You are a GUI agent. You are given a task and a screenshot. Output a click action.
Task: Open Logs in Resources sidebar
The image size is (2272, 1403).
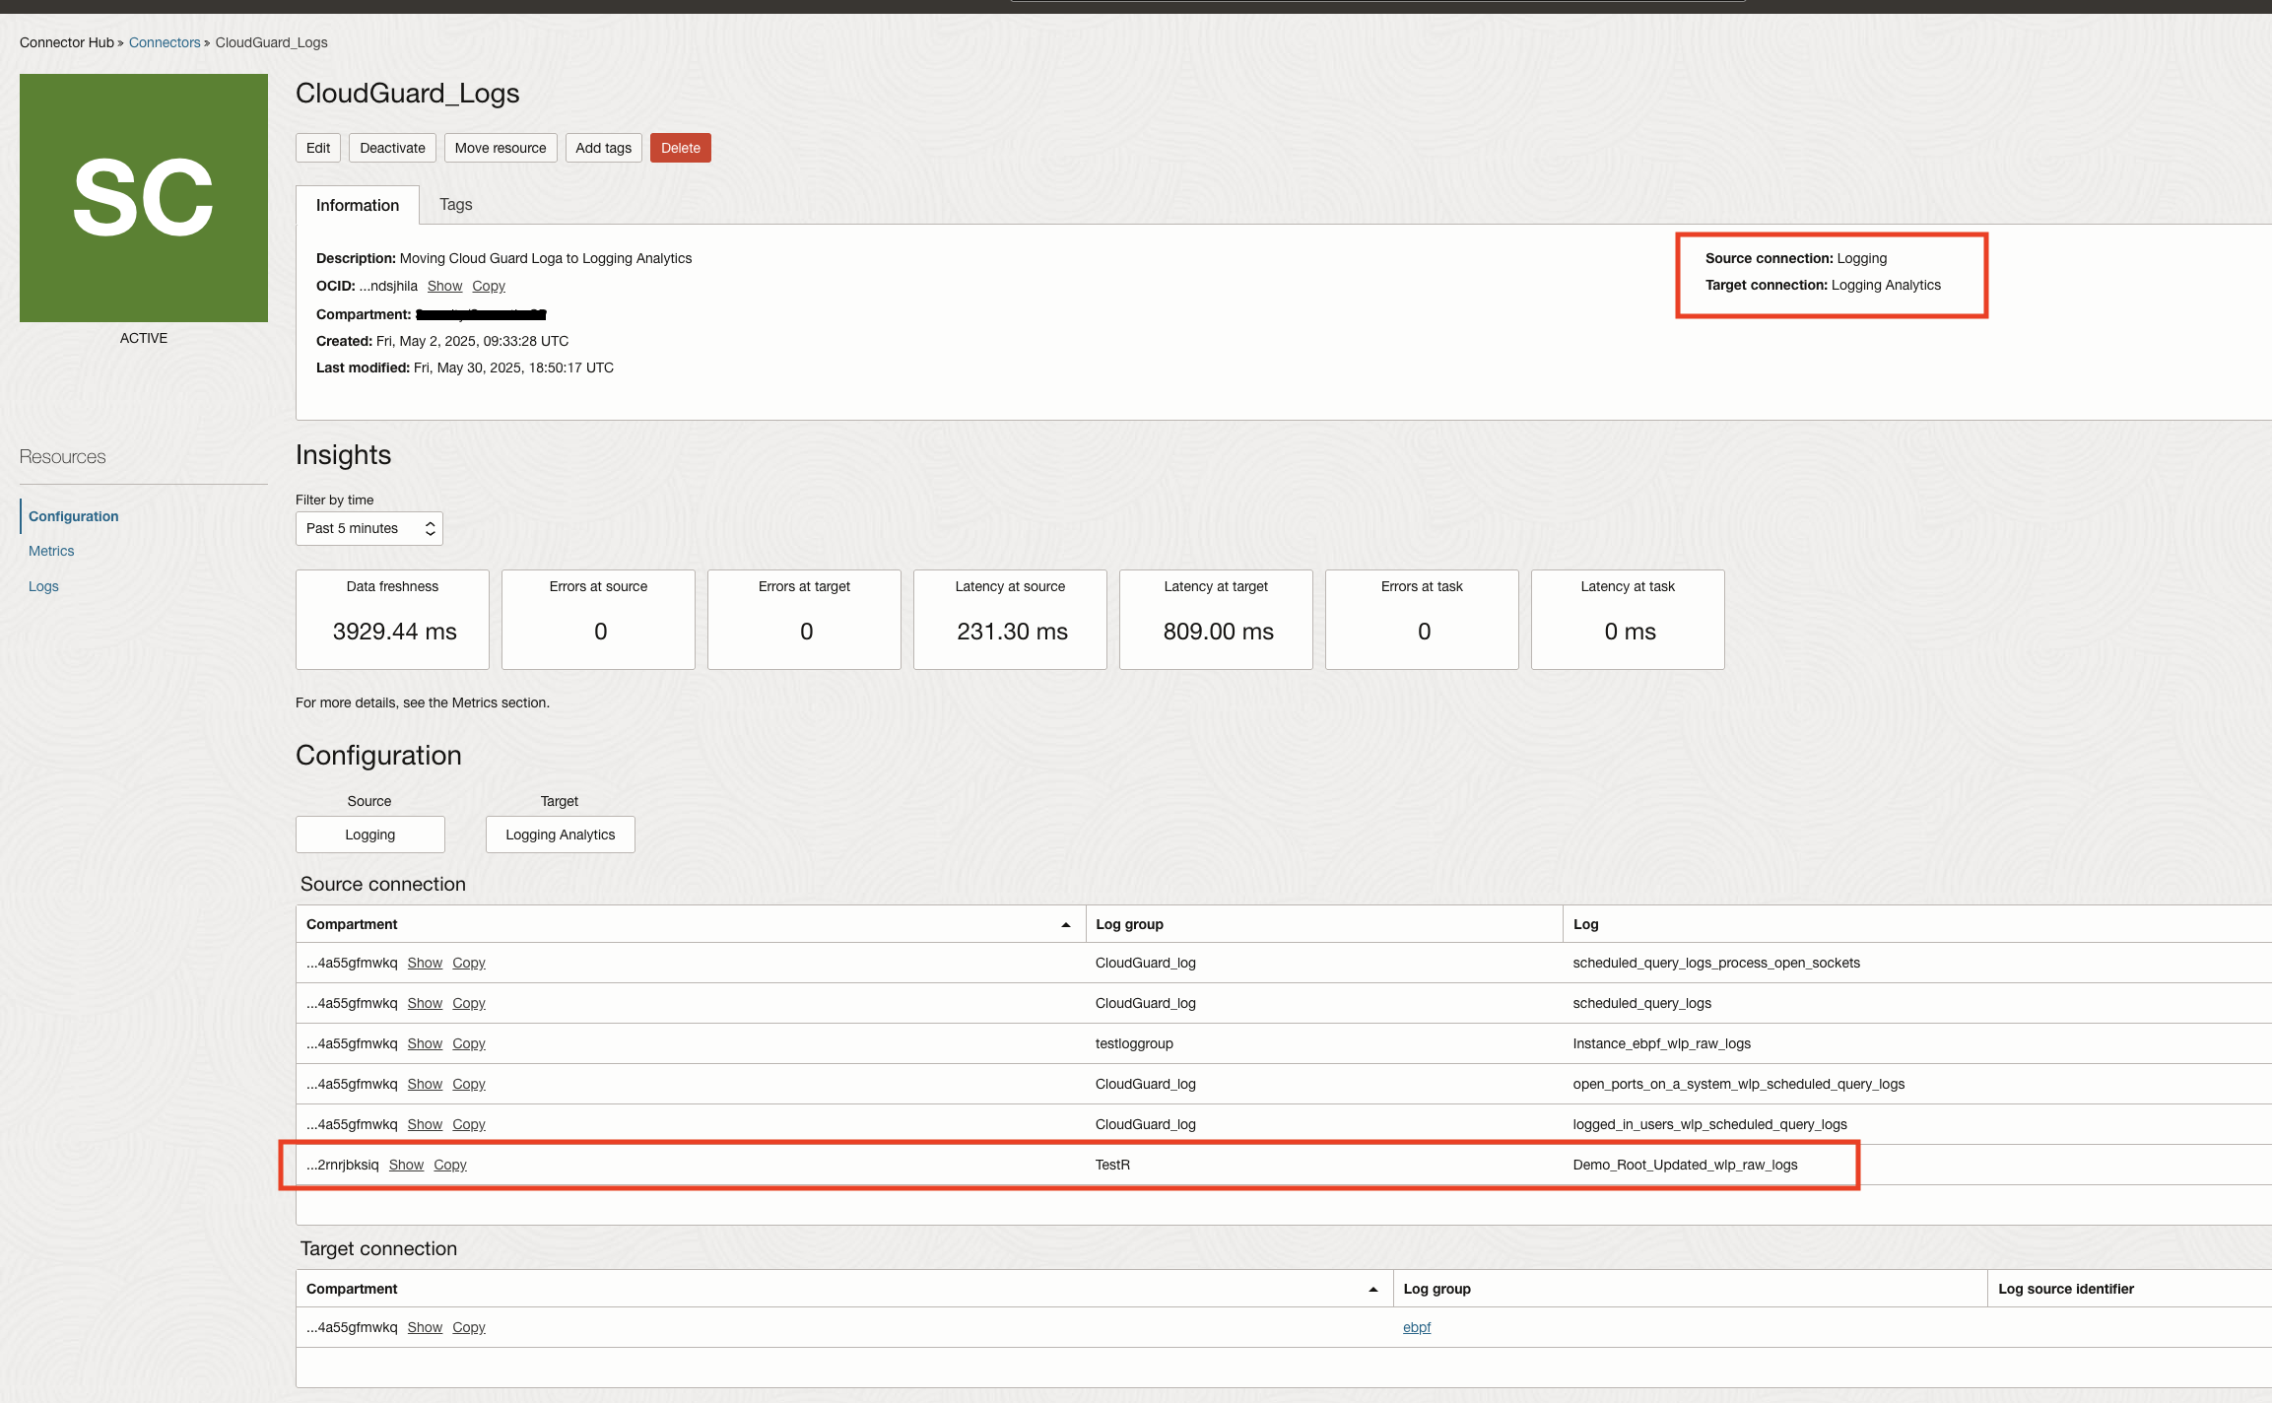pyautogui.click(x=43, y=586)
